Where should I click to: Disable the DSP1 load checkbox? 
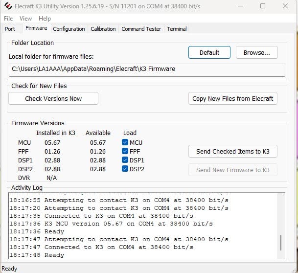point(125,160)
